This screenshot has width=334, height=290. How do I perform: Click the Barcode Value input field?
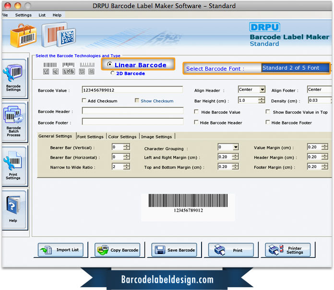[132, 90]
